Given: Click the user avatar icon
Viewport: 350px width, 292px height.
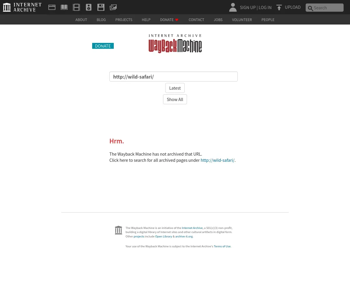Looking at the screenshot, I should (233, 7).
